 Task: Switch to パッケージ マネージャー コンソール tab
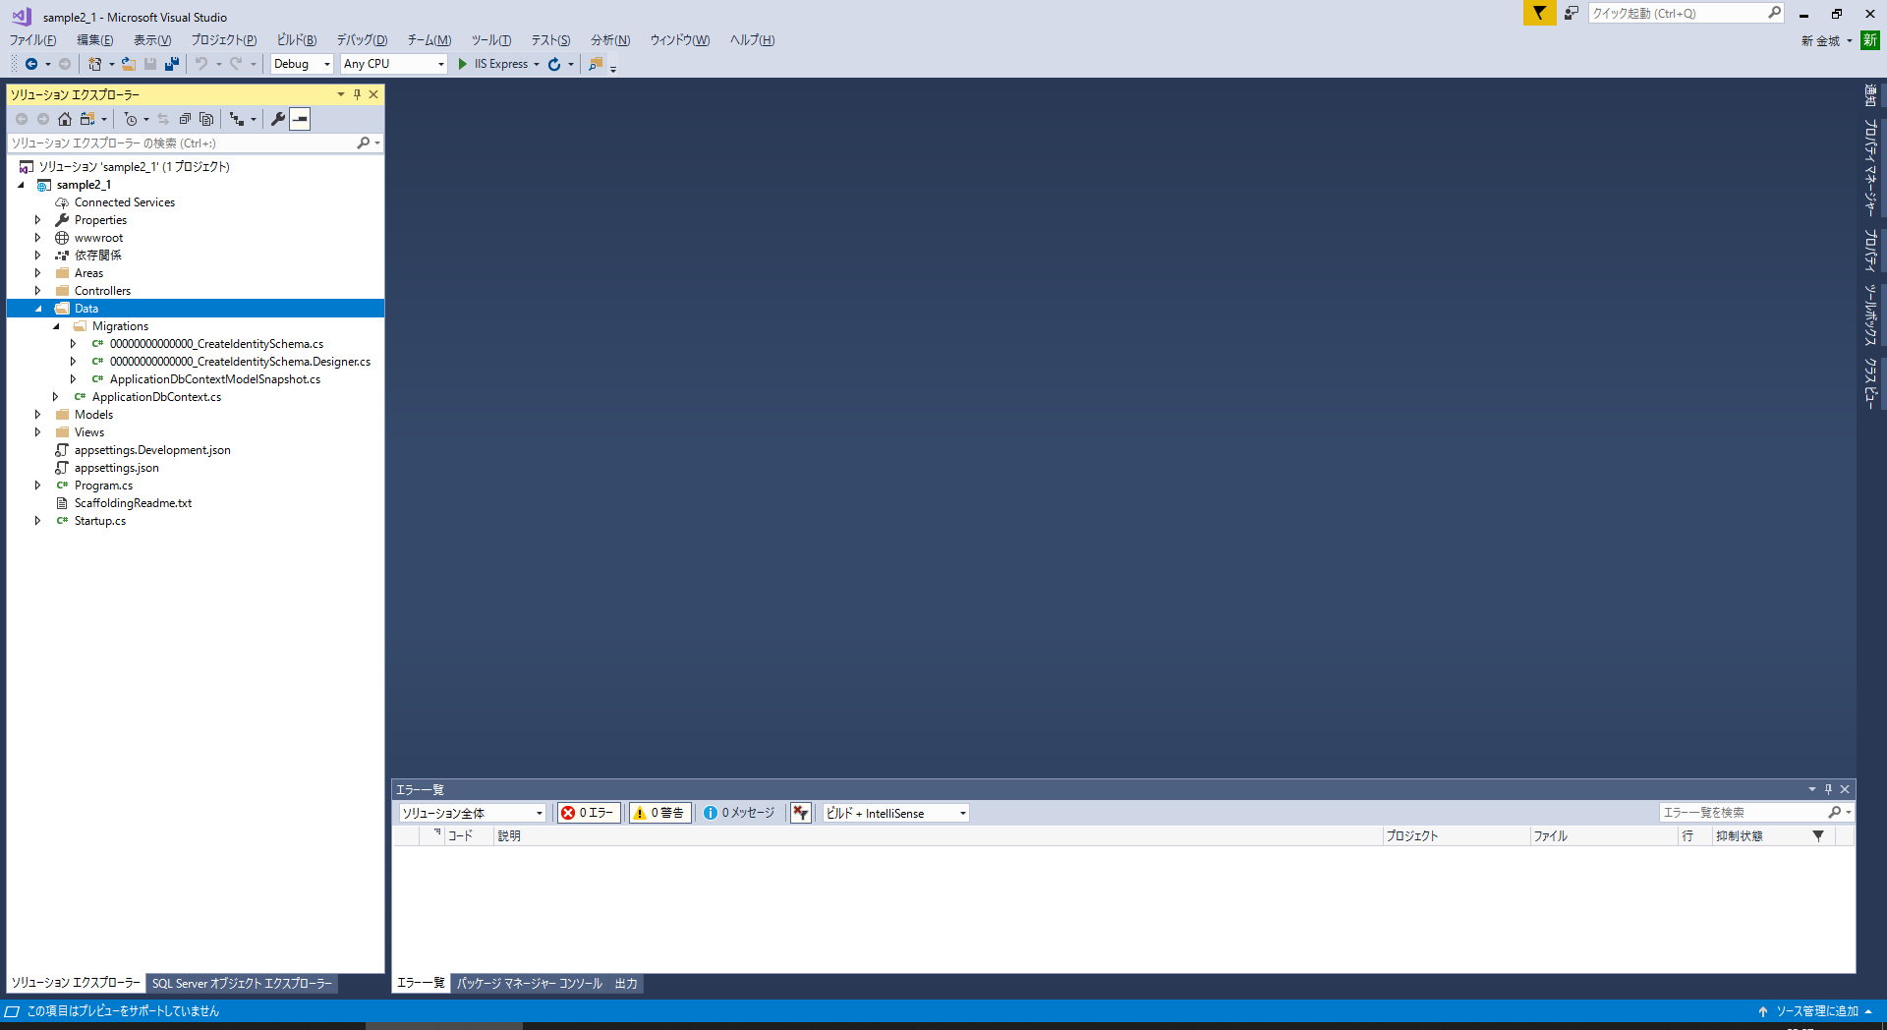coord(529,984)
